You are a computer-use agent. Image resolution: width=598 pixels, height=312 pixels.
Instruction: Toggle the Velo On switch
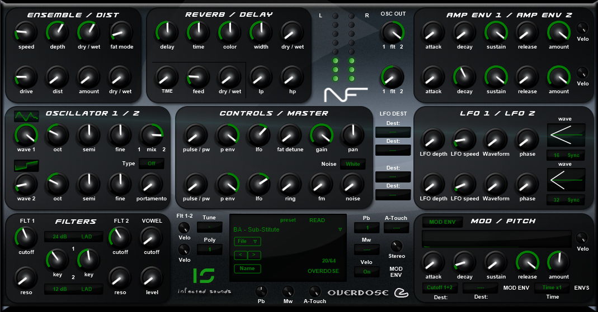pos(366,272)
